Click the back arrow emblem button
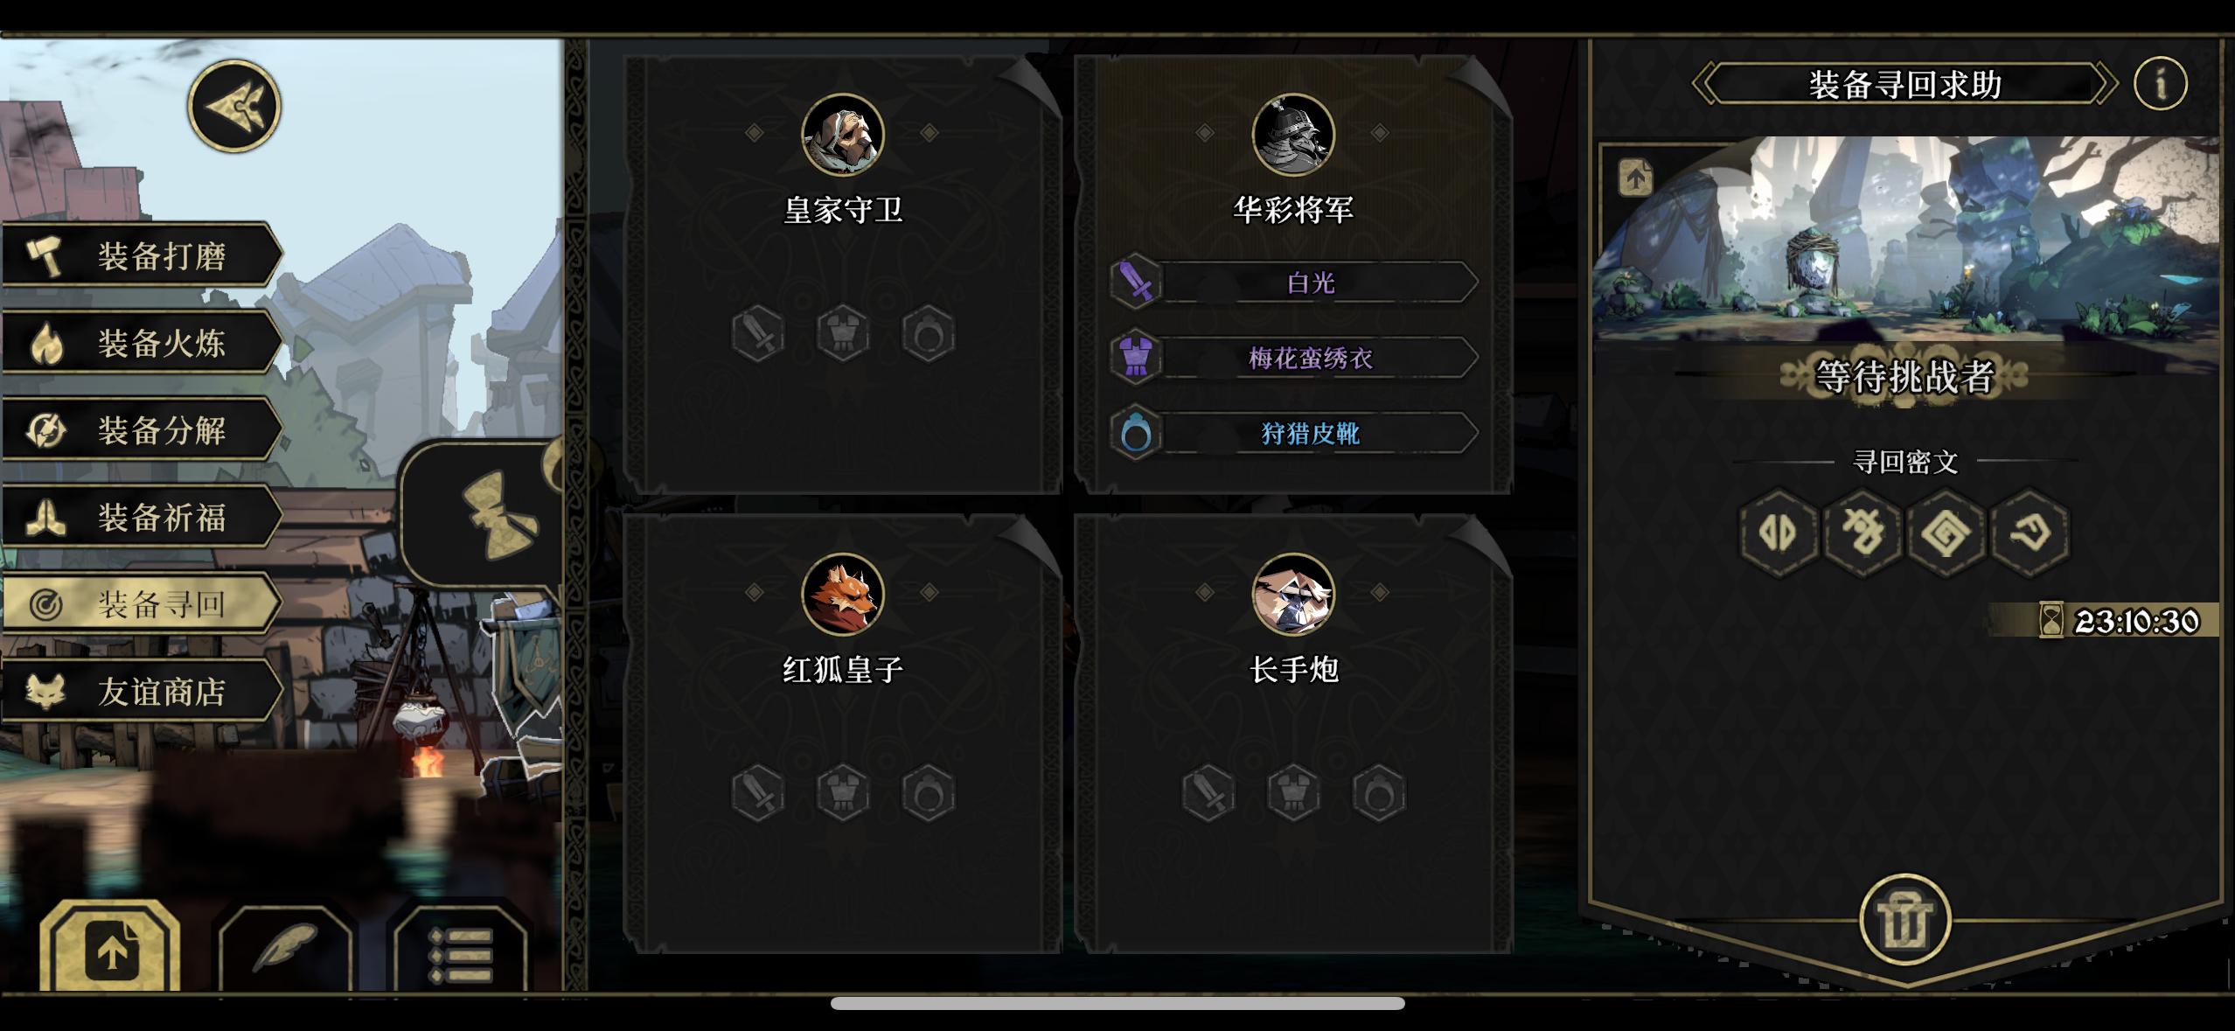This screenshot has height=1031, width=2235. (x=234, y=107)
